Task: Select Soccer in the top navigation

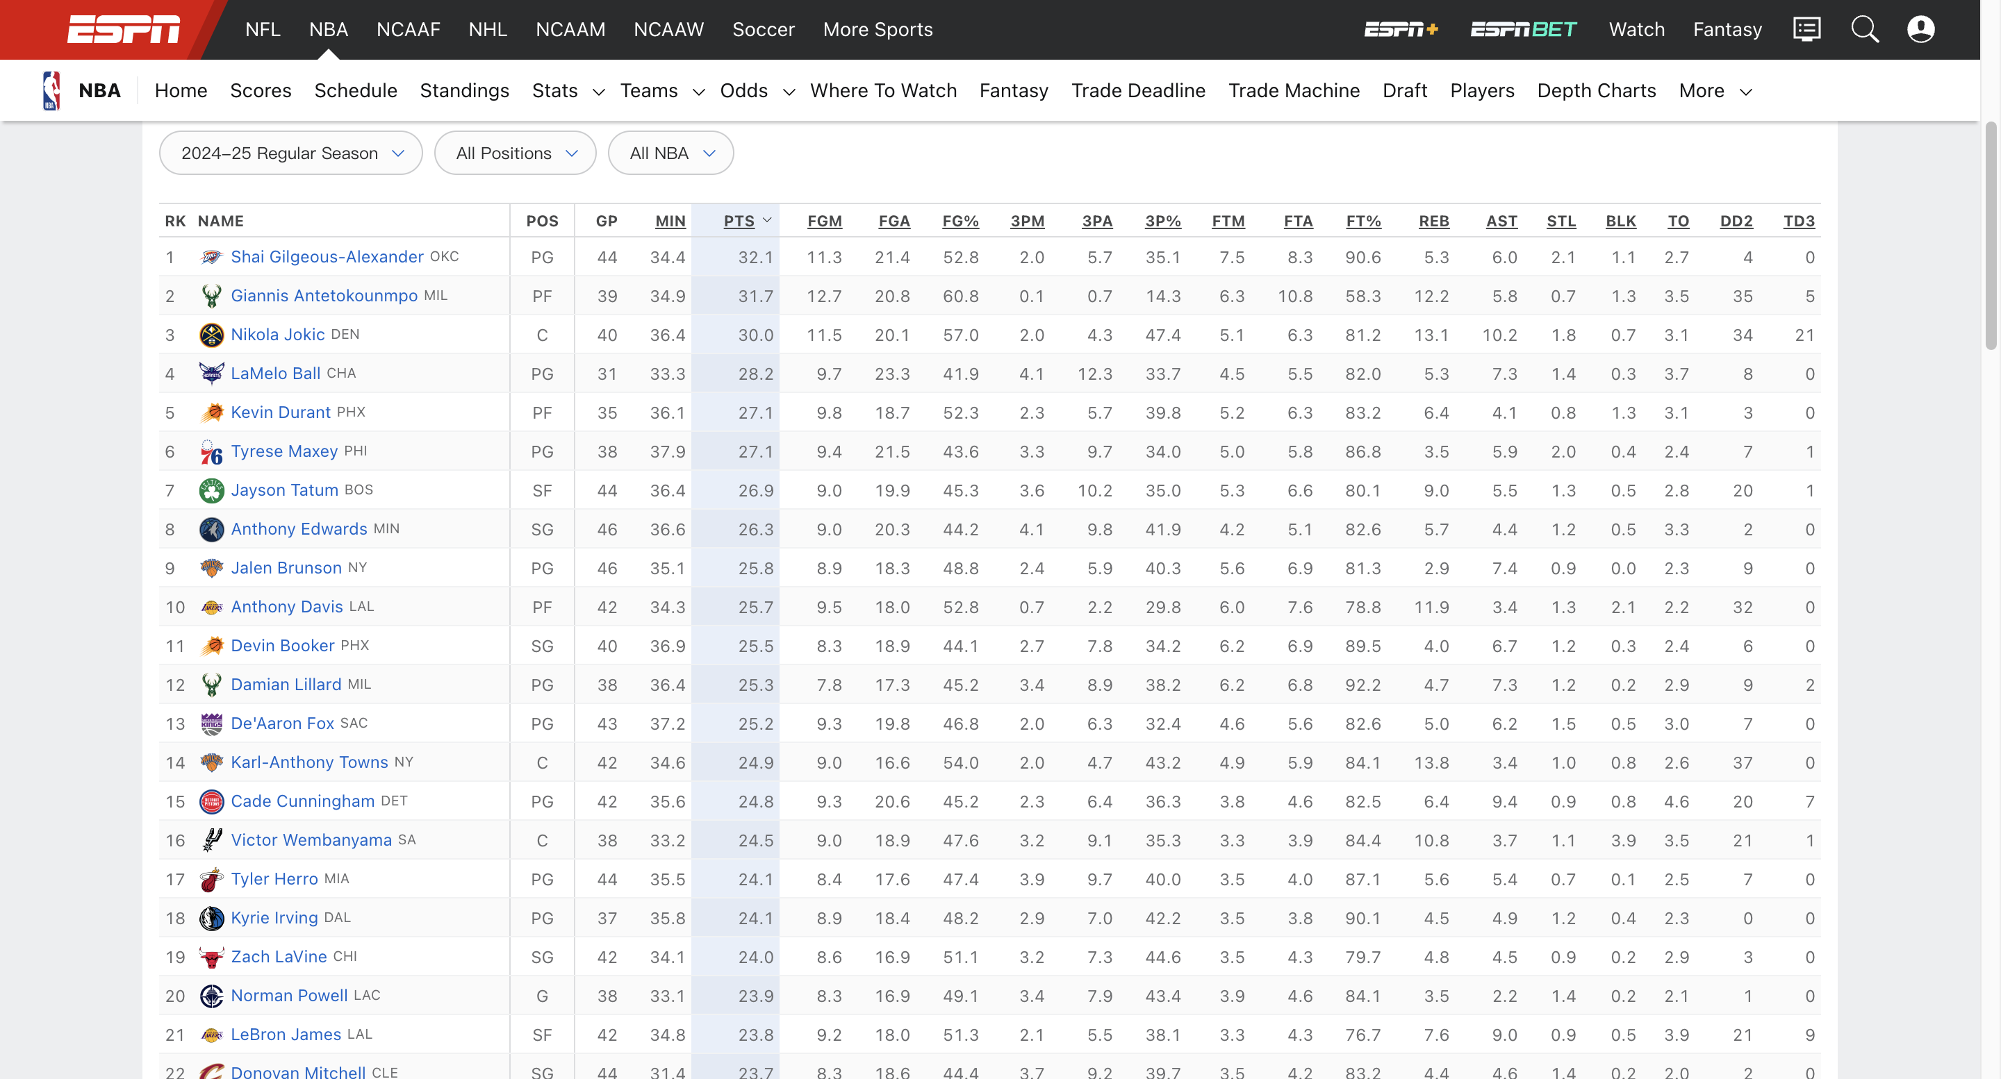Action: [764, 29]
